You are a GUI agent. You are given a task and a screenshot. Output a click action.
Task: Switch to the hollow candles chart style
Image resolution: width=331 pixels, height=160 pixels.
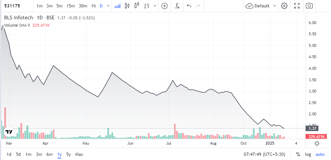click(x=137, y=6)
